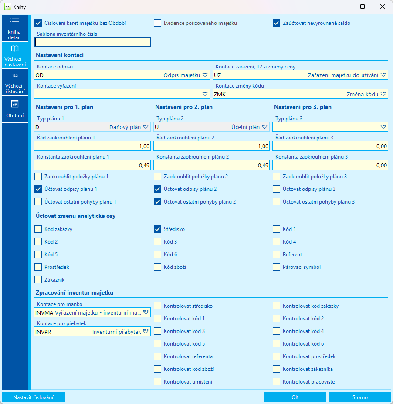Check the Kód zakázky checkbox
This screenshot has width=393, height=404.
pos(38,229)
